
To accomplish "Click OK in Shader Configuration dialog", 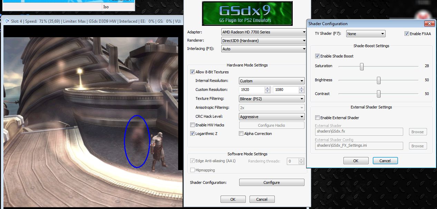I will coord(356,160).
